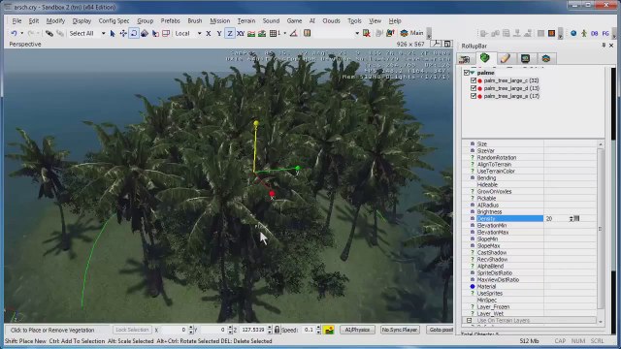This screenshot has width=621, height=349.
Task: Click the properties list scrollbar
Action: [601, 229]
